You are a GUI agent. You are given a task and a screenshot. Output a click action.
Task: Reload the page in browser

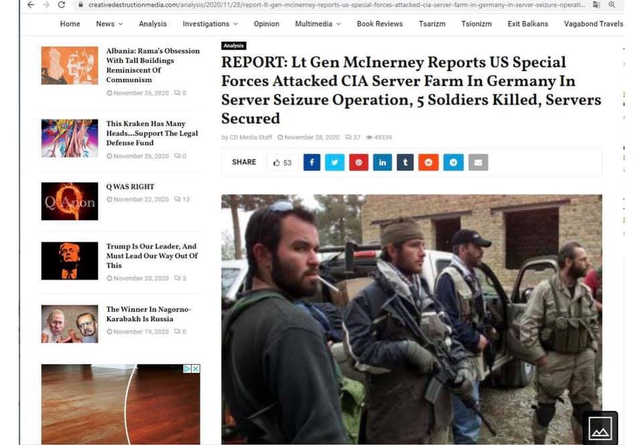click(x=62, y=5)
